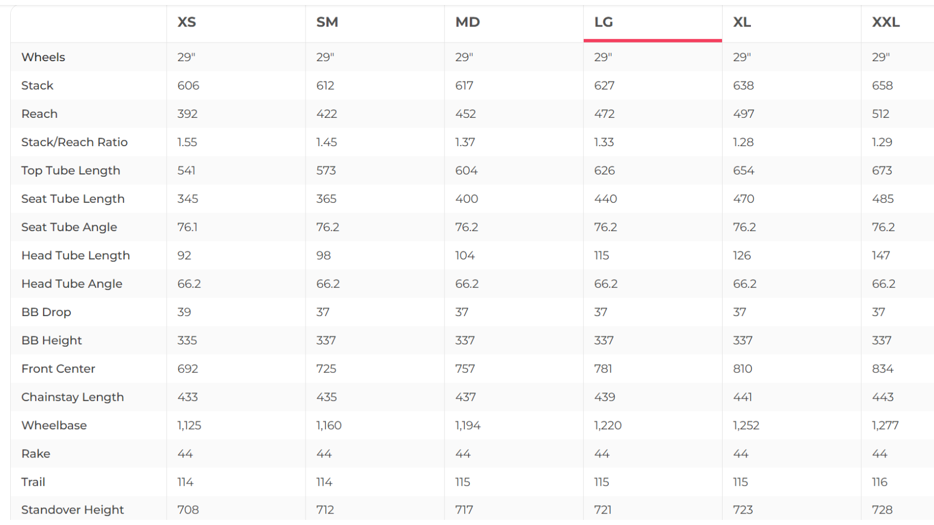Select the Top Tube Length row label
The image size is (934, 525).
71,170
